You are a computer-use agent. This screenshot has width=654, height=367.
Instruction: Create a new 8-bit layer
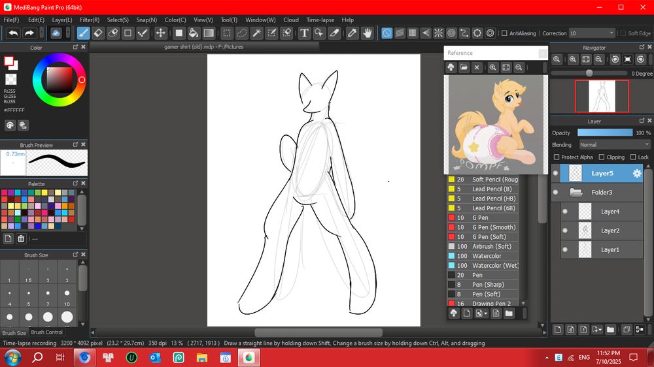pos(570,330)
